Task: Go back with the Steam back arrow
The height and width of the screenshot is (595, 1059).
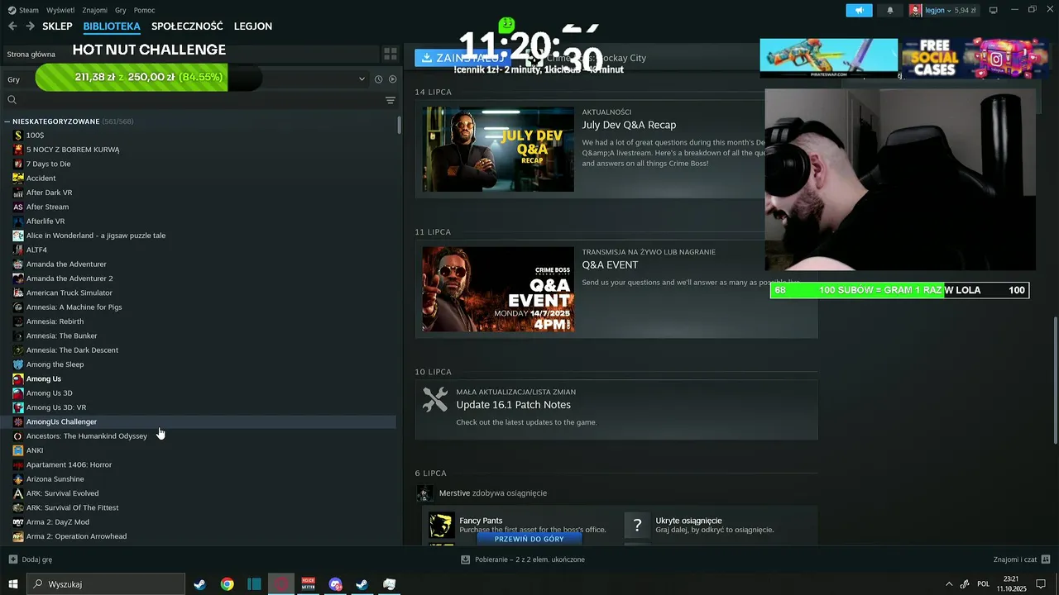Action: 12,26
